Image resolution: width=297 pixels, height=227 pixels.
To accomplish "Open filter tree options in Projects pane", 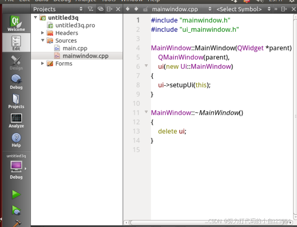I will tap(91, 9).
